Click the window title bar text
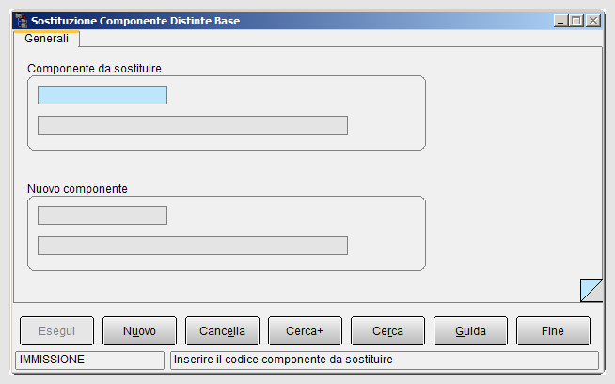 pos(135,21)
